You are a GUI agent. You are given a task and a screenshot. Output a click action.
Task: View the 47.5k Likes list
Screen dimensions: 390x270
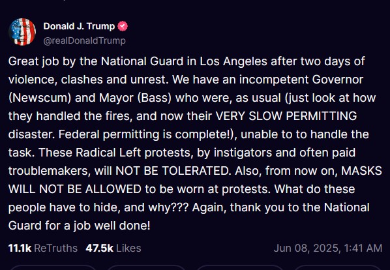[x=113, y=248]
